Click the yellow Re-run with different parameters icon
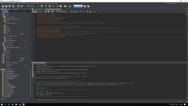The width and height of the screenshot is (188, 106). tap(33, 67)
